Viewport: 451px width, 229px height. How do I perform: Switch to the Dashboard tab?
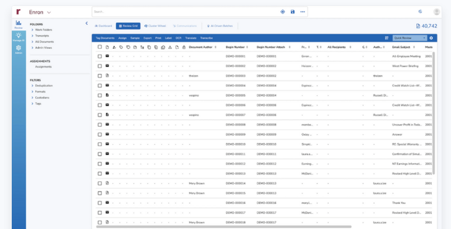pos(103,26)
